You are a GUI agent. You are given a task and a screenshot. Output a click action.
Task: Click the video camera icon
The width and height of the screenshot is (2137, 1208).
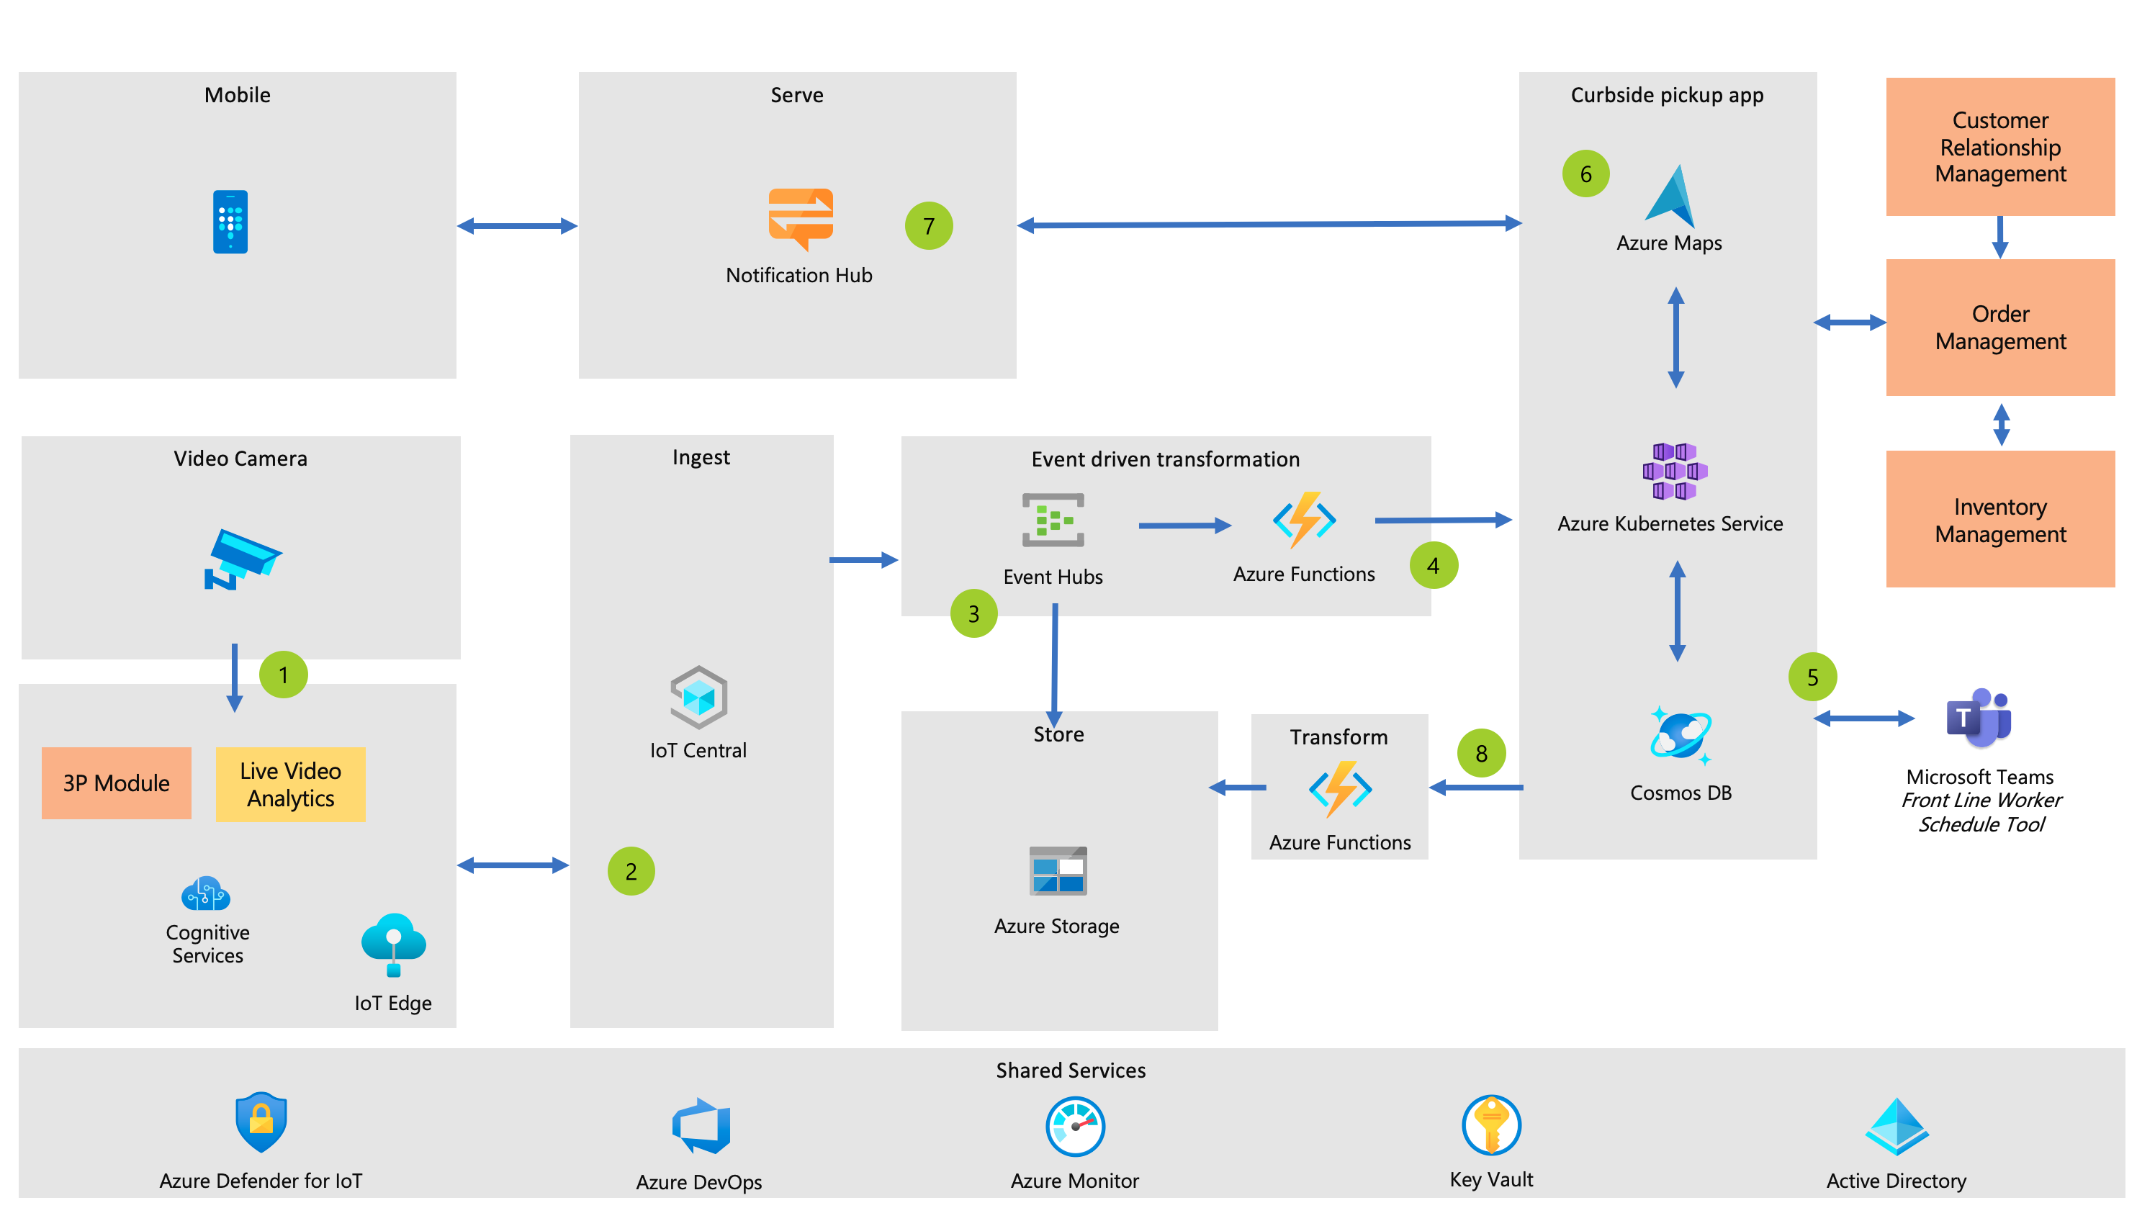click(243, 559)
